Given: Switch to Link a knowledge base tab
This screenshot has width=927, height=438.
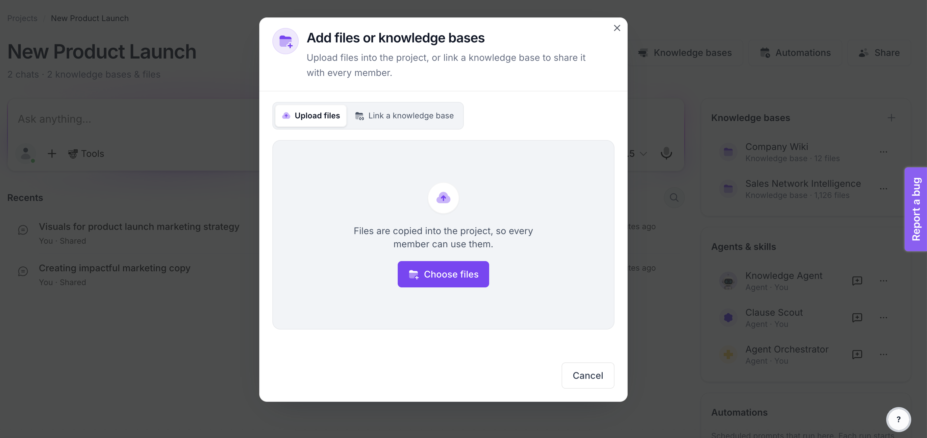Looking at the screenshot, I should click(405, 115).
